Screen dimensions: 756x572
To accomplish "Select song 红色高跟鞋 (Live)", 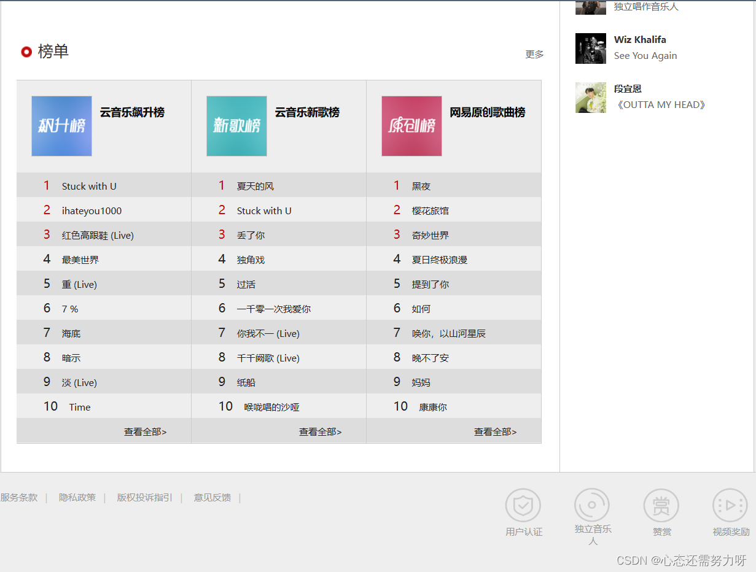I will [x=98, y=236].
